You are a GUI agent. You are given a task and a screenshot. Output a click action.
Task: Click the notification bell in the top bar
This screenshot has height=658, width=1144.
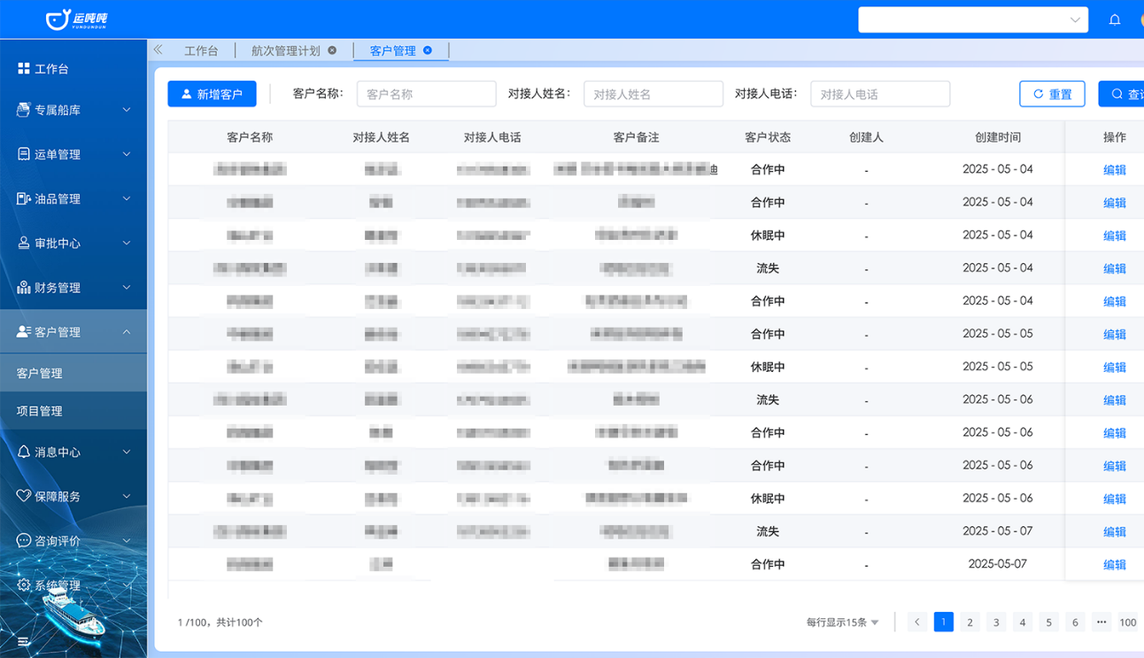[x=1115, y=19]
